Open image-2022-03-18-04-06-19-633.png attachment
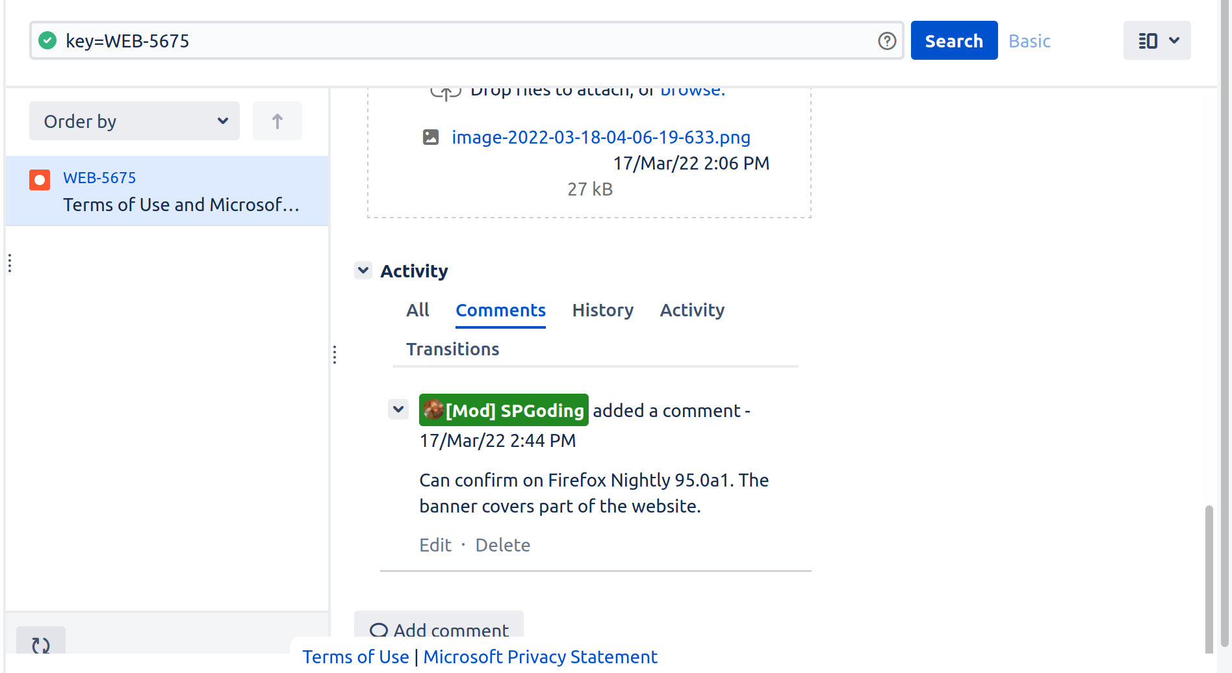Image resolution: width=1232 pixels, height=673 pixels. (x=600, y=138)
